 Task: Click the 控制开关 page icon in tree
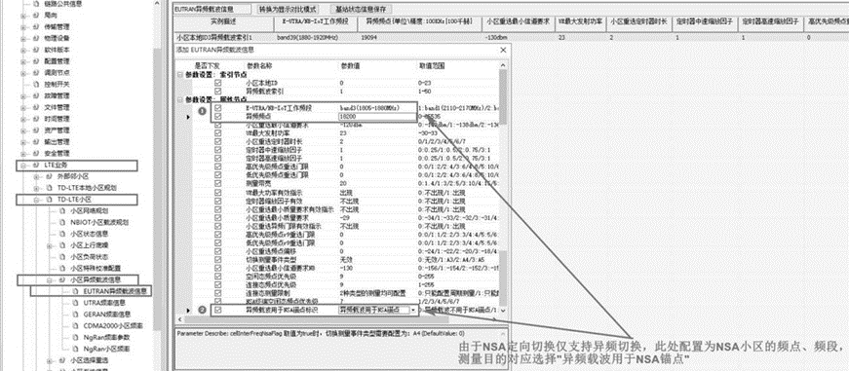click(x=36, y=85)
